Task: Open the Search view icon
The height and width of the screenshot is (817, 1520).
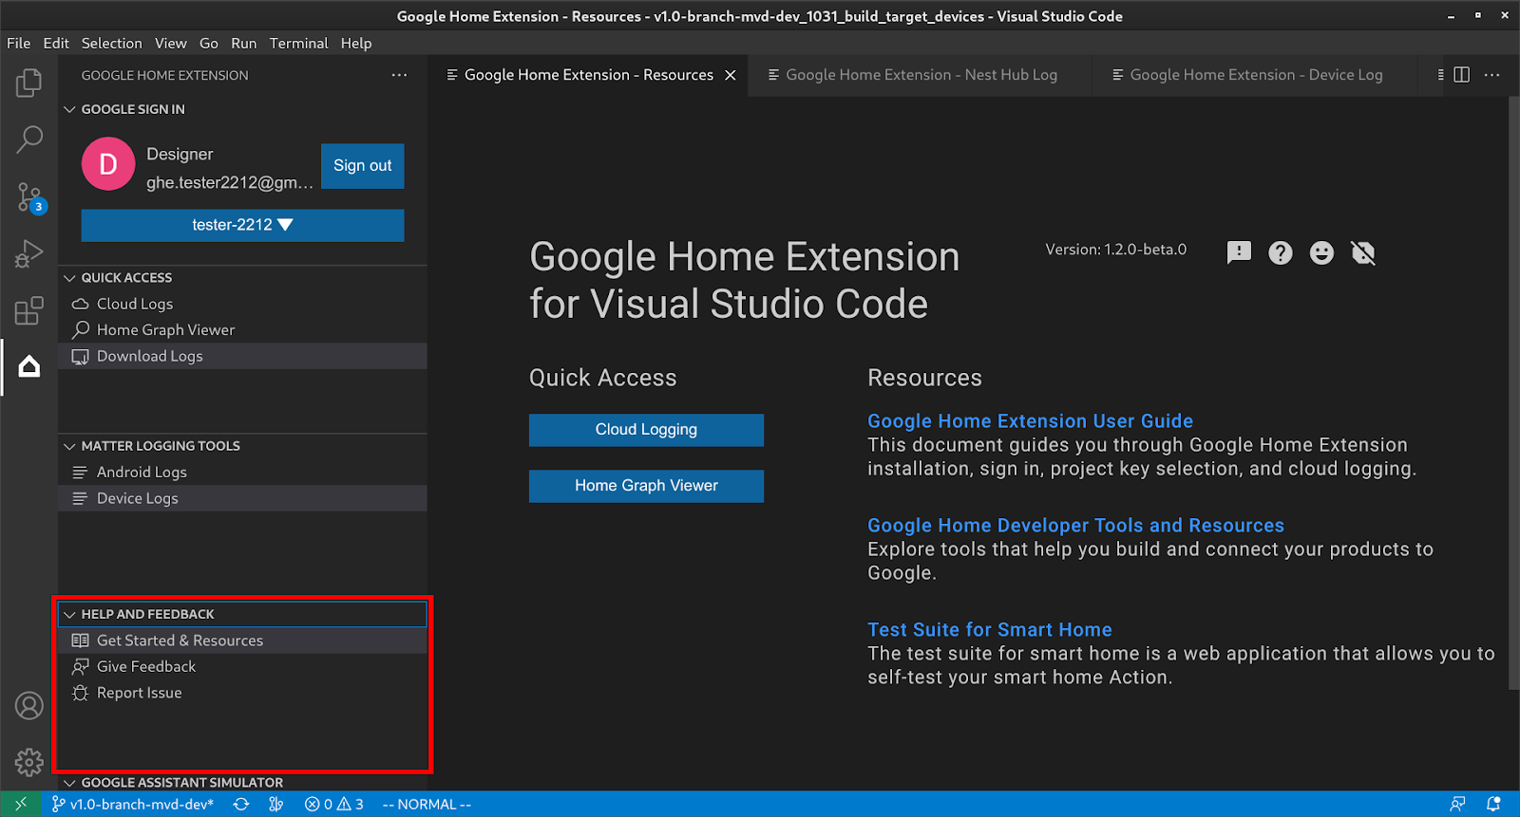Action: tap(28, 139)
